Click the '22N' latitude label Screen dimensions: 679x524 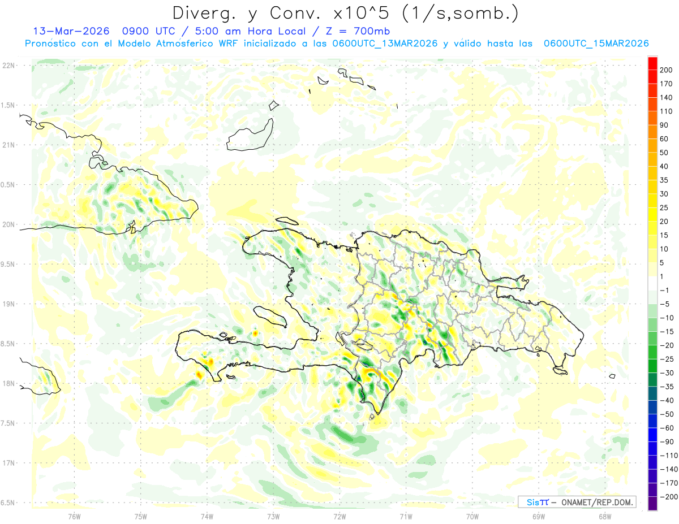tap(8, 65)
